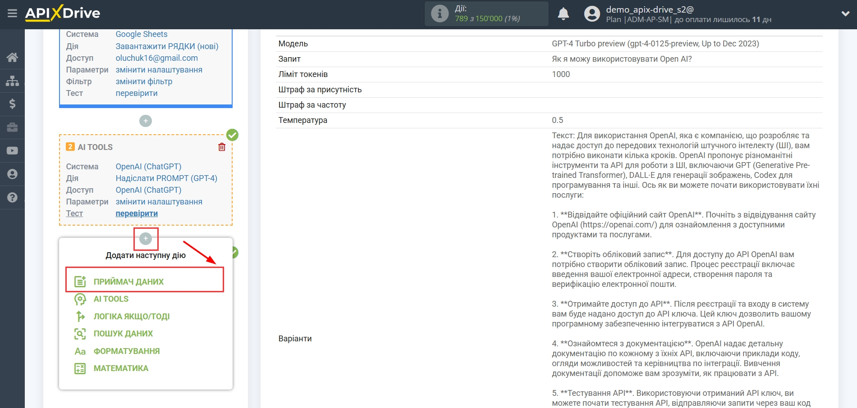Click demo_apix-drive_s2@ account name
The image size is (857, 408).
(x=650, y=9)
